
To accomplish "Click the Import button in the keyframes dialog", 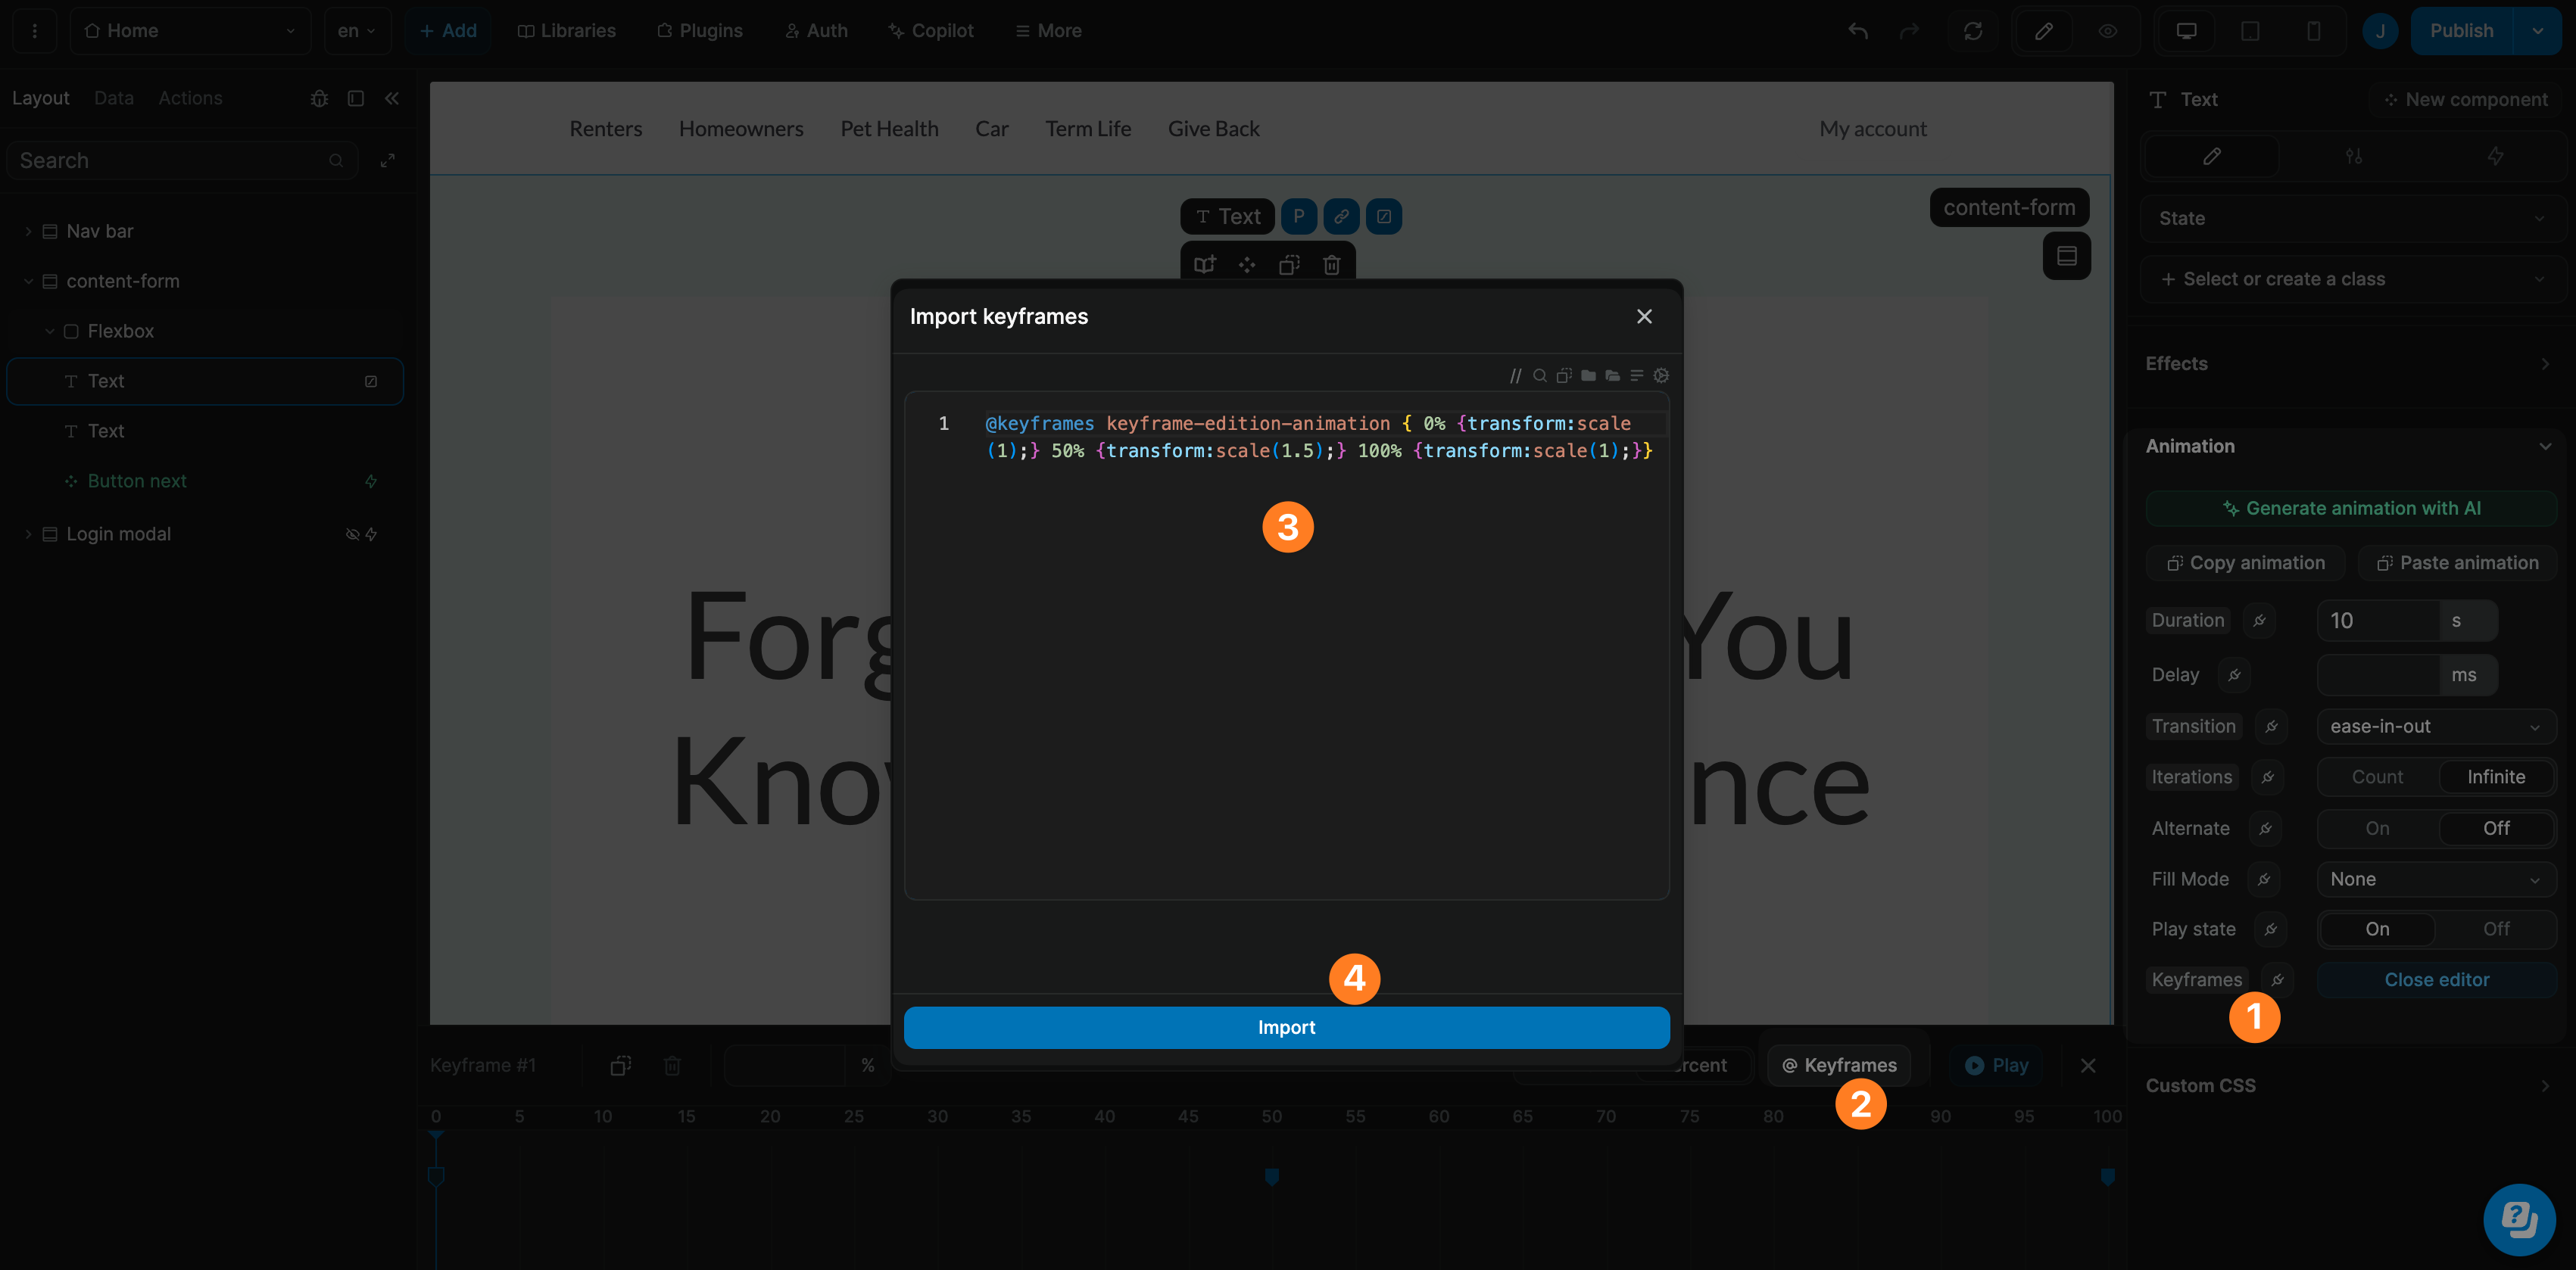I will tap(1286, 1027).
